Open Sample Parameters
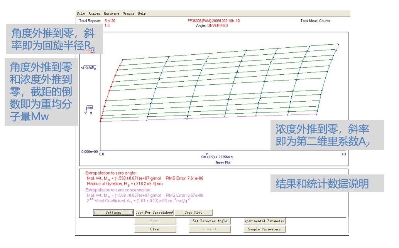 pyautogui.click(x=264, y=229)
